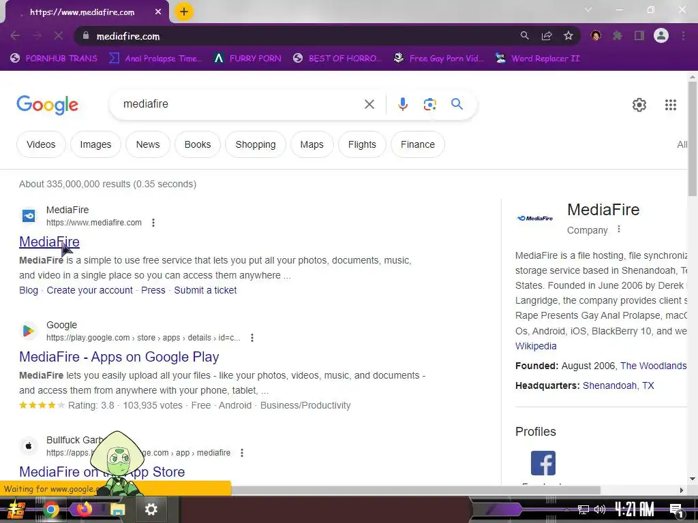Click the Start button in the taskbar
698x523 pixels.
pos(16,509)
